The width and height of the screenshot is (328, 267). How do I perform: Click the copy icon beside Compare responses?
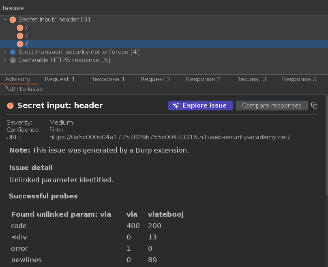pos(314,106)
